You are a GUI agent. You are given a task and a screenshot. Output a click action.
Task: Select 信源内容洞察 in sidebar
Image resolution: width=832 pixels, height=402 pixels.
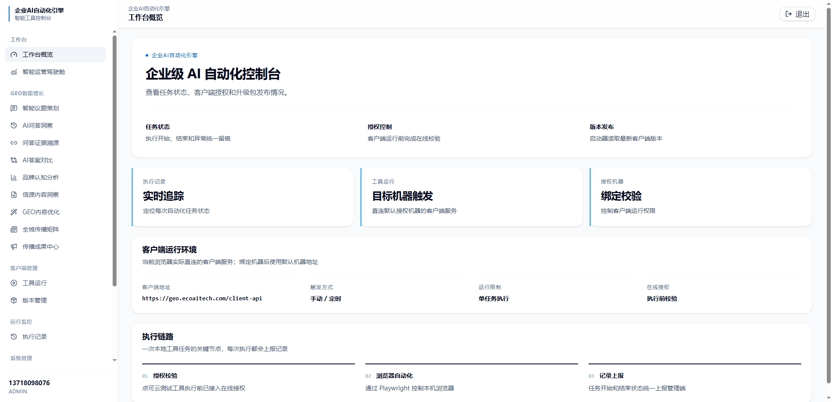click(55, 195)
